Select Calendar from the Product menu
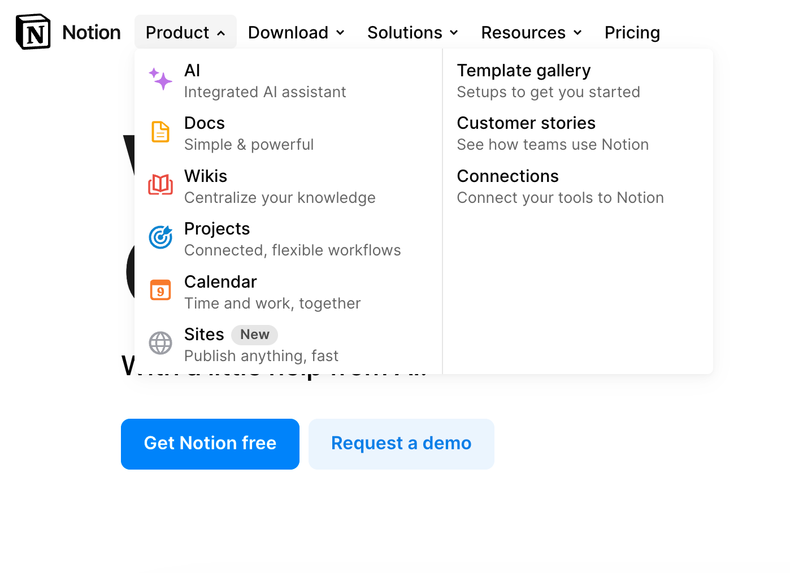The image size is (790, 573). point(220,281)
